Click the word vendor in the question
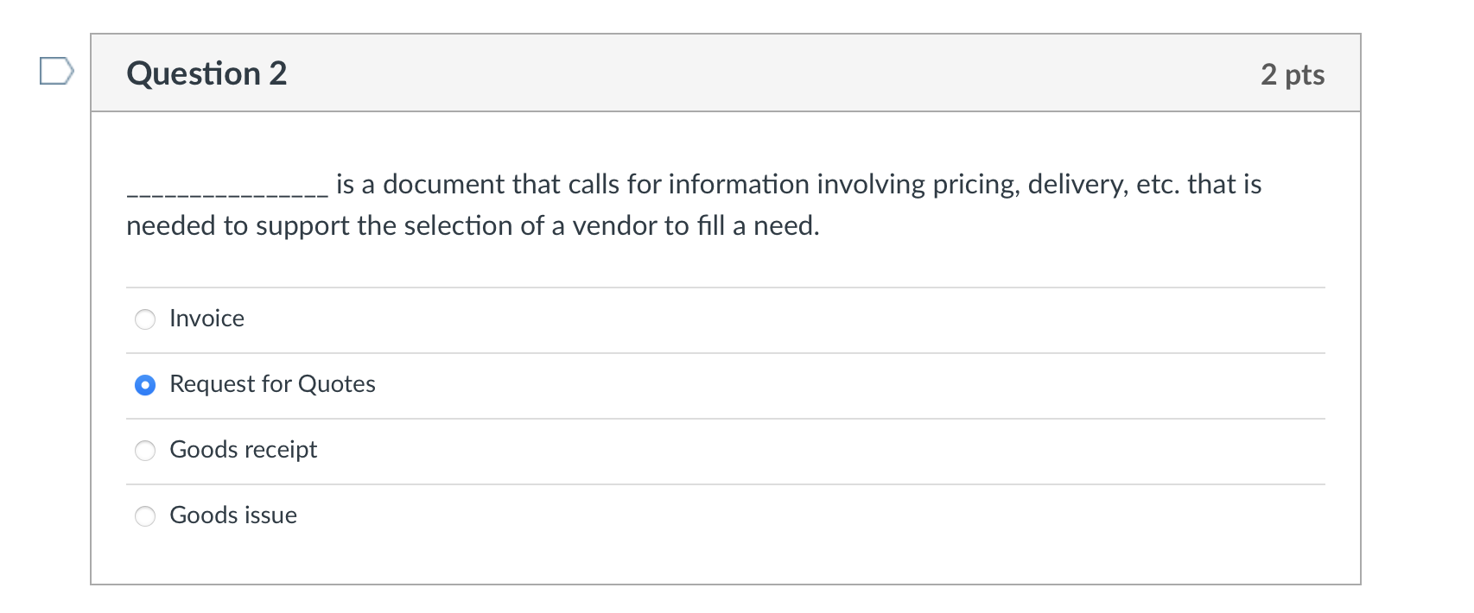Screen dimensions: 1474x613 click(x=615, y=226)
